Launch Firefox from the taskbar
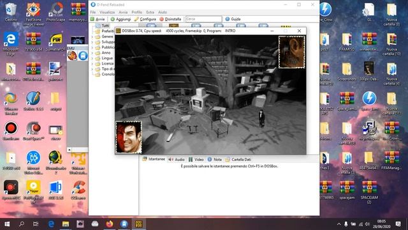This screenshot has height=230, width=408. [x=110, y=224]
